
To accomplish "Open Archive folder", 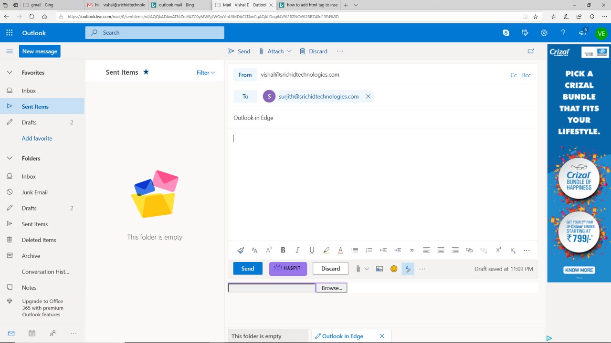I will (x=42, y=256).
